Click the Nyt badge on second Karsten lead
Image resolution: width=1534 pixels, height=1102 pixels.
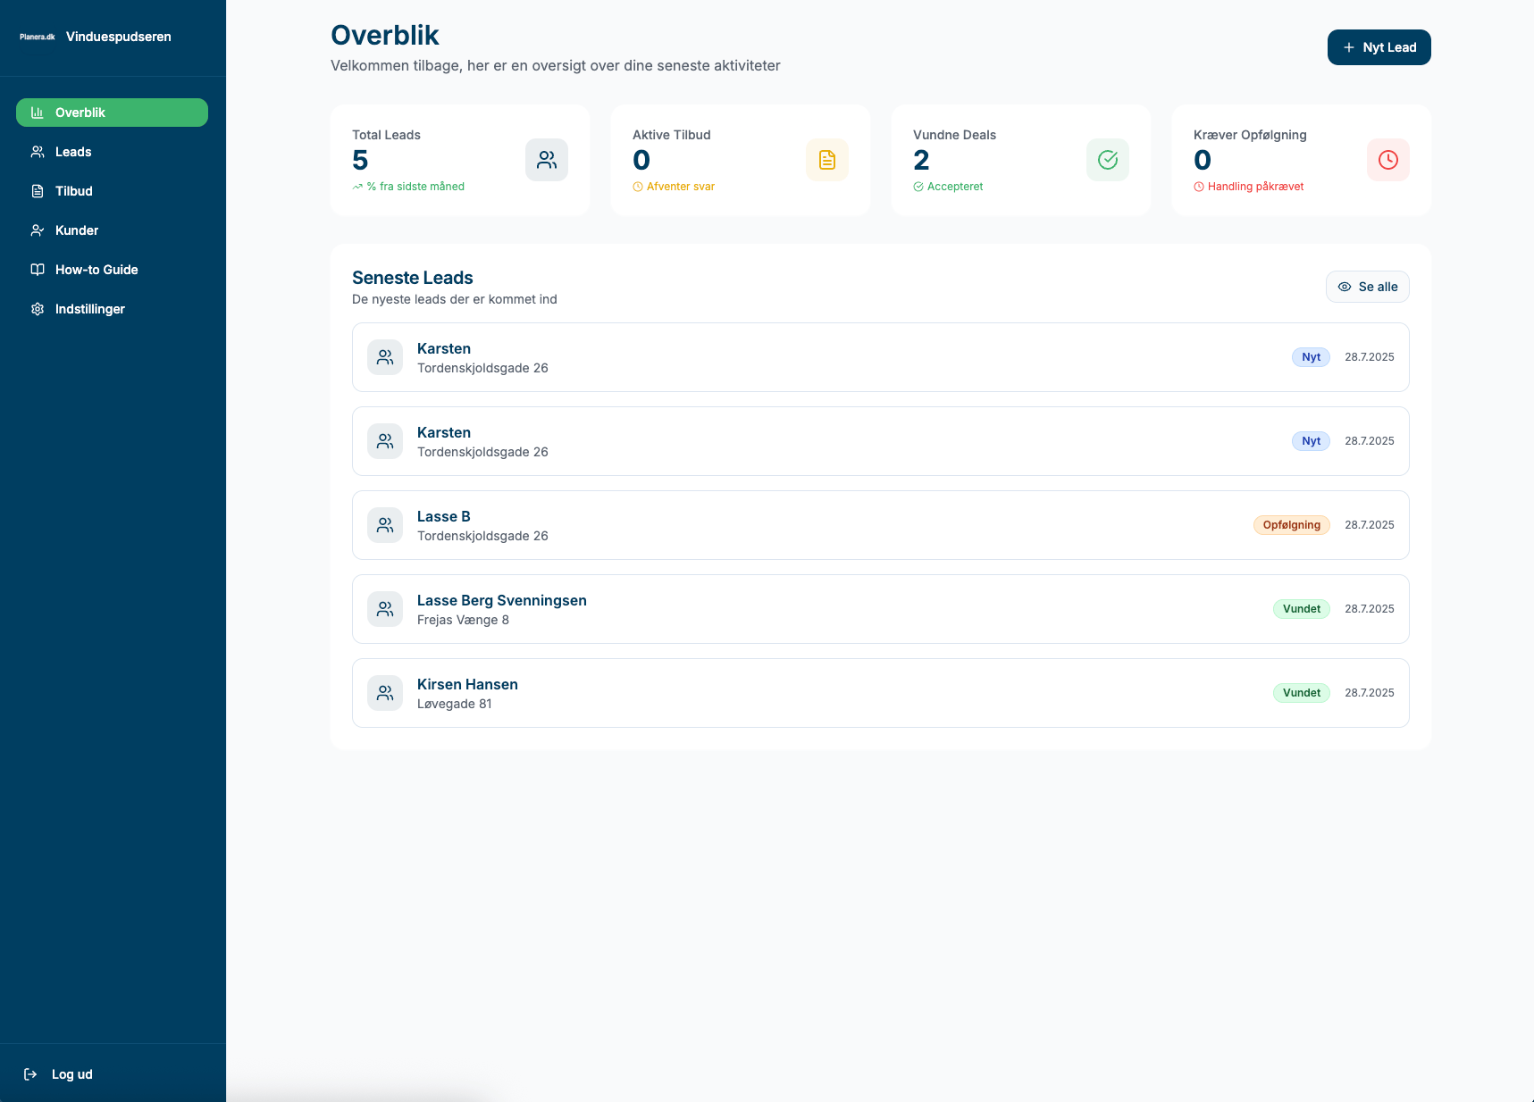tap(1311, 441)
